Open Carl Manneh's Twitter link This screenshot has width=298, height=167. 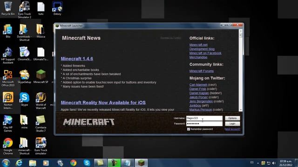point(198,84)
